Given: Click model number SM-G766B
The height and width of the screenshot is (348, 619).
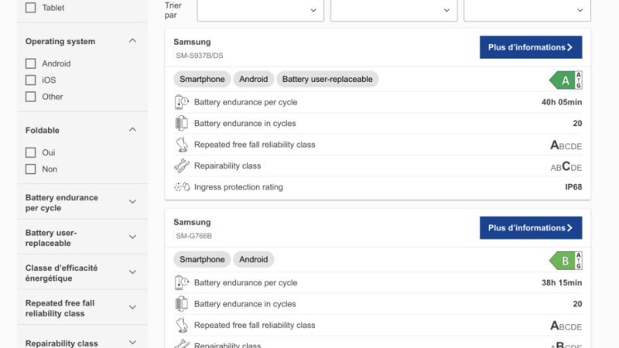Looking at the screenshot, I should pyautogui.click(x=194, y=236).
